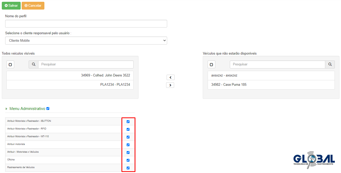Open the Cliente Mobile dropdown
The height and width of the screenshot is (173, 341).
[86, 41]
